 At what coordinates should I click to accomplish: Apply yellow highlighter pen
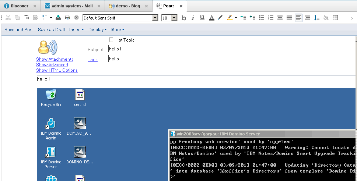[230, 18]
